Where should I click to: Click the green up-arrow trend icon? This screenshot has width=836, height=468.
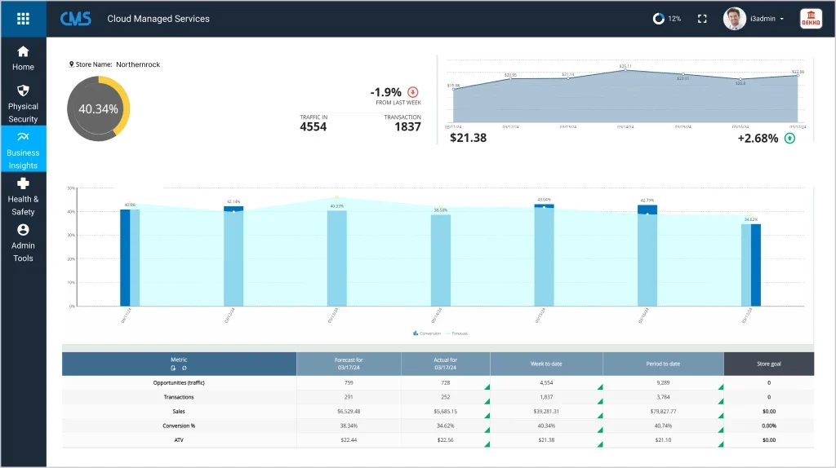point(789,138)
